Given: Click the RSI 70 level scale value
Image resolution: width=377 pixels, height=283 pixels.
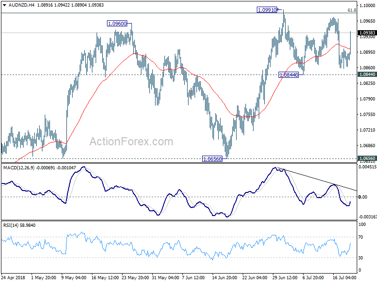Looking at the screenshot, I should [361, 237].
